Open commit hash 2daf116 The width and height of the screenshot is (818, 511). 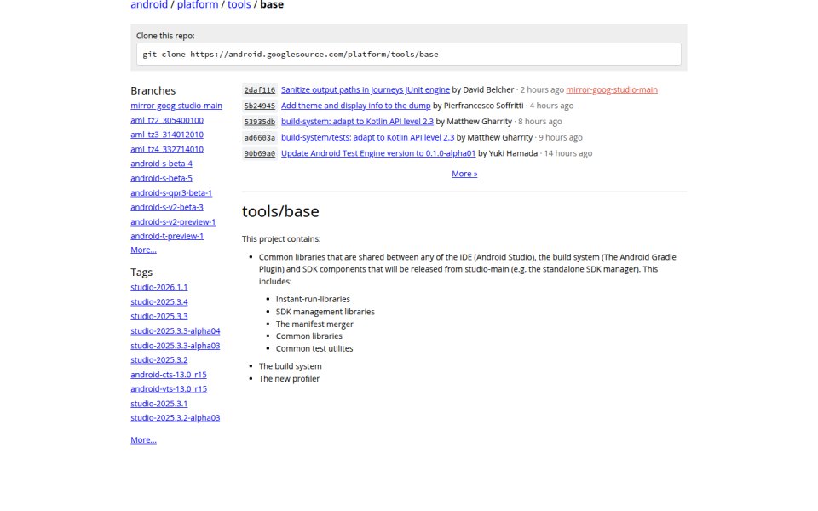[x=259, y=89]
